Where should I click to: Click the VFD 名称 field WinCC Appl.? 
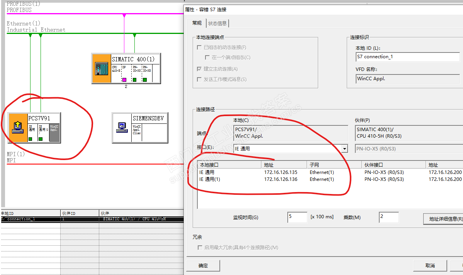point(407,79)
